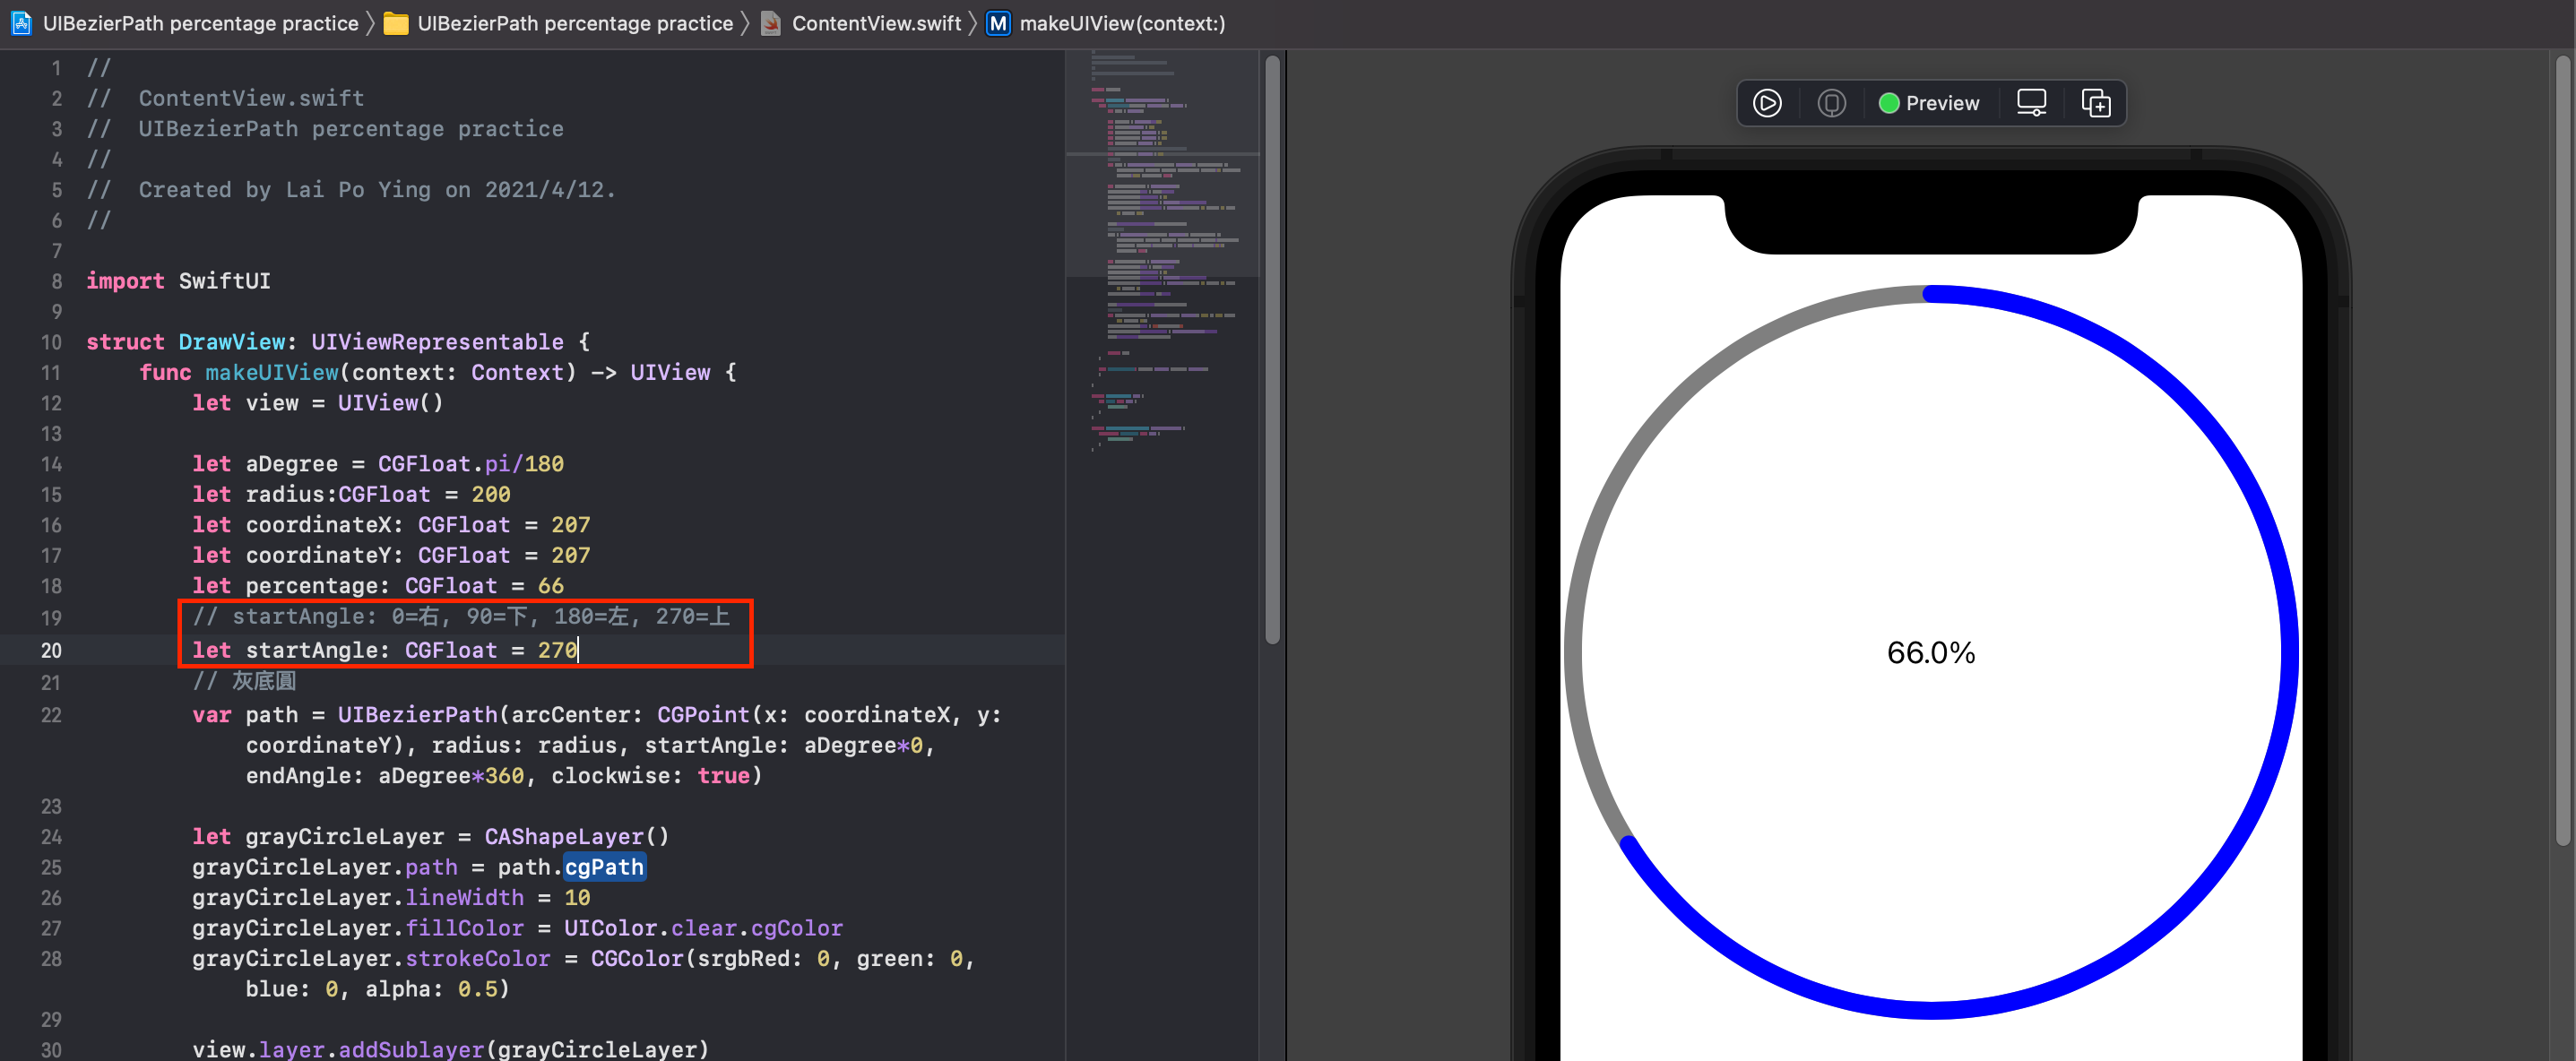This screenshot has height=1061, width=2576.
Task: Click the yellow folder icon in the breadcrumb
Action: (396, 23)
